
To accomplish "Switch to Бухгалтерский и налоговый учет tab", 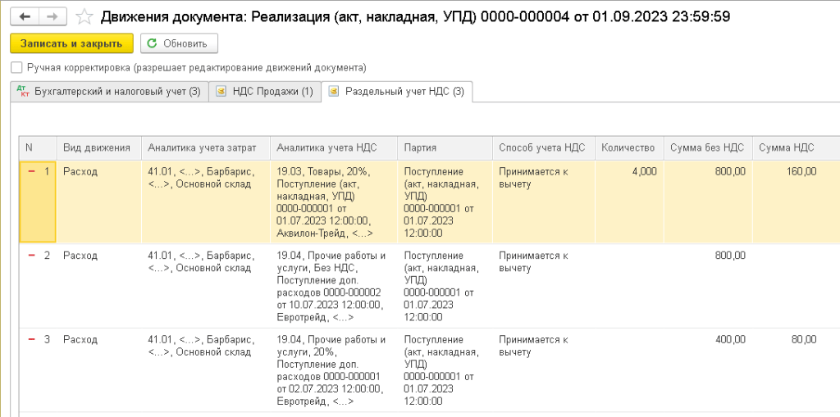I will pyautogui.click(x=109, y=92).
